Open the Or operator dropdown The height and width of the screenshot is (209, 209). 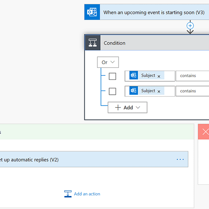pyautogui.click(x=108, y=62)
